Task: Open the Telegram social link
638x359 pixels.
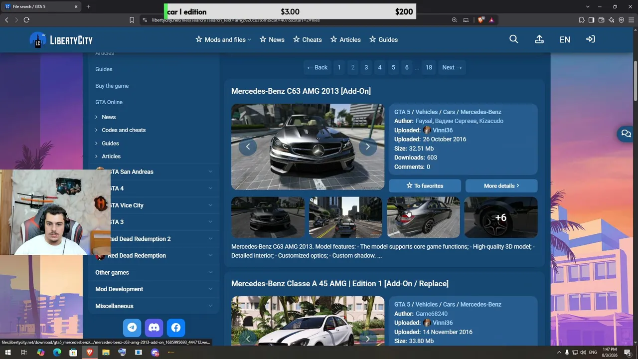Action: click(132, 328)
